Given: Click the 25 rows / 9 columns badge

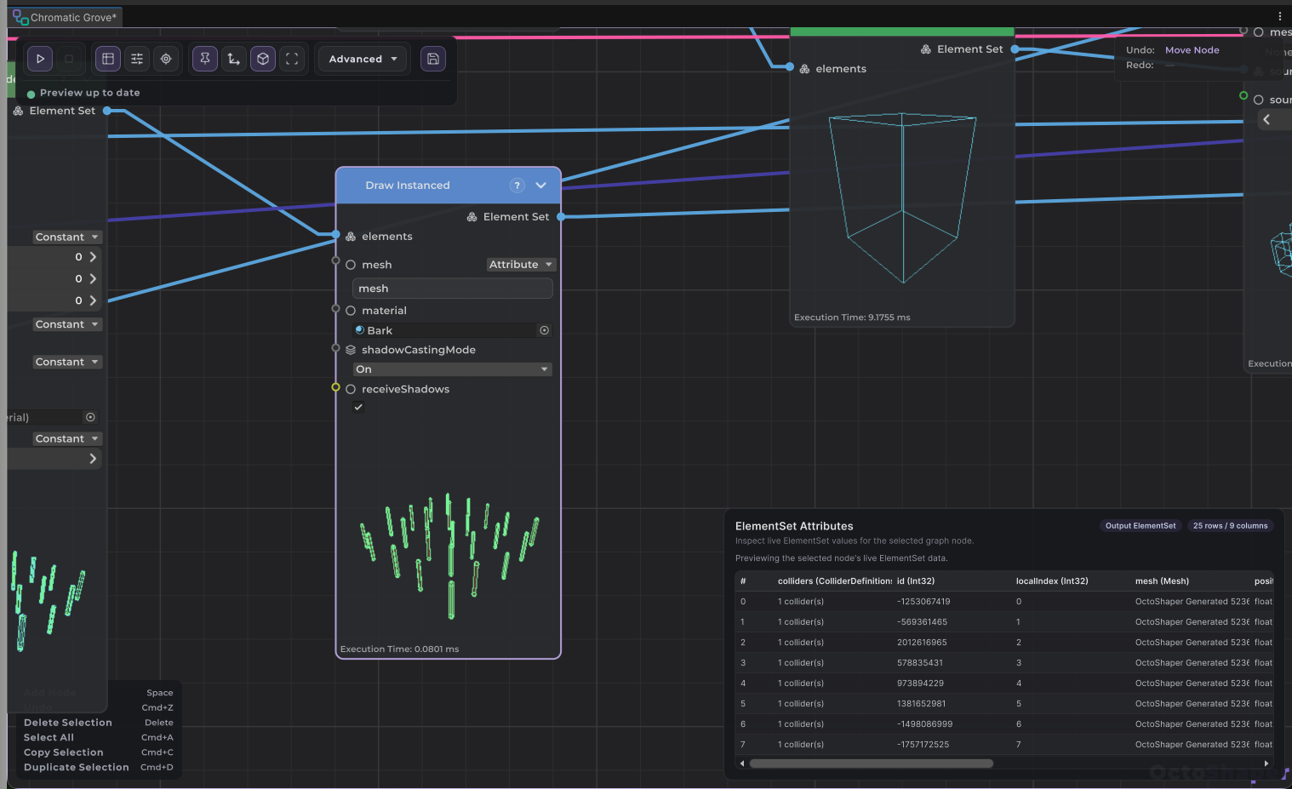Looking at the screenshot, I should pos(1230,526).
